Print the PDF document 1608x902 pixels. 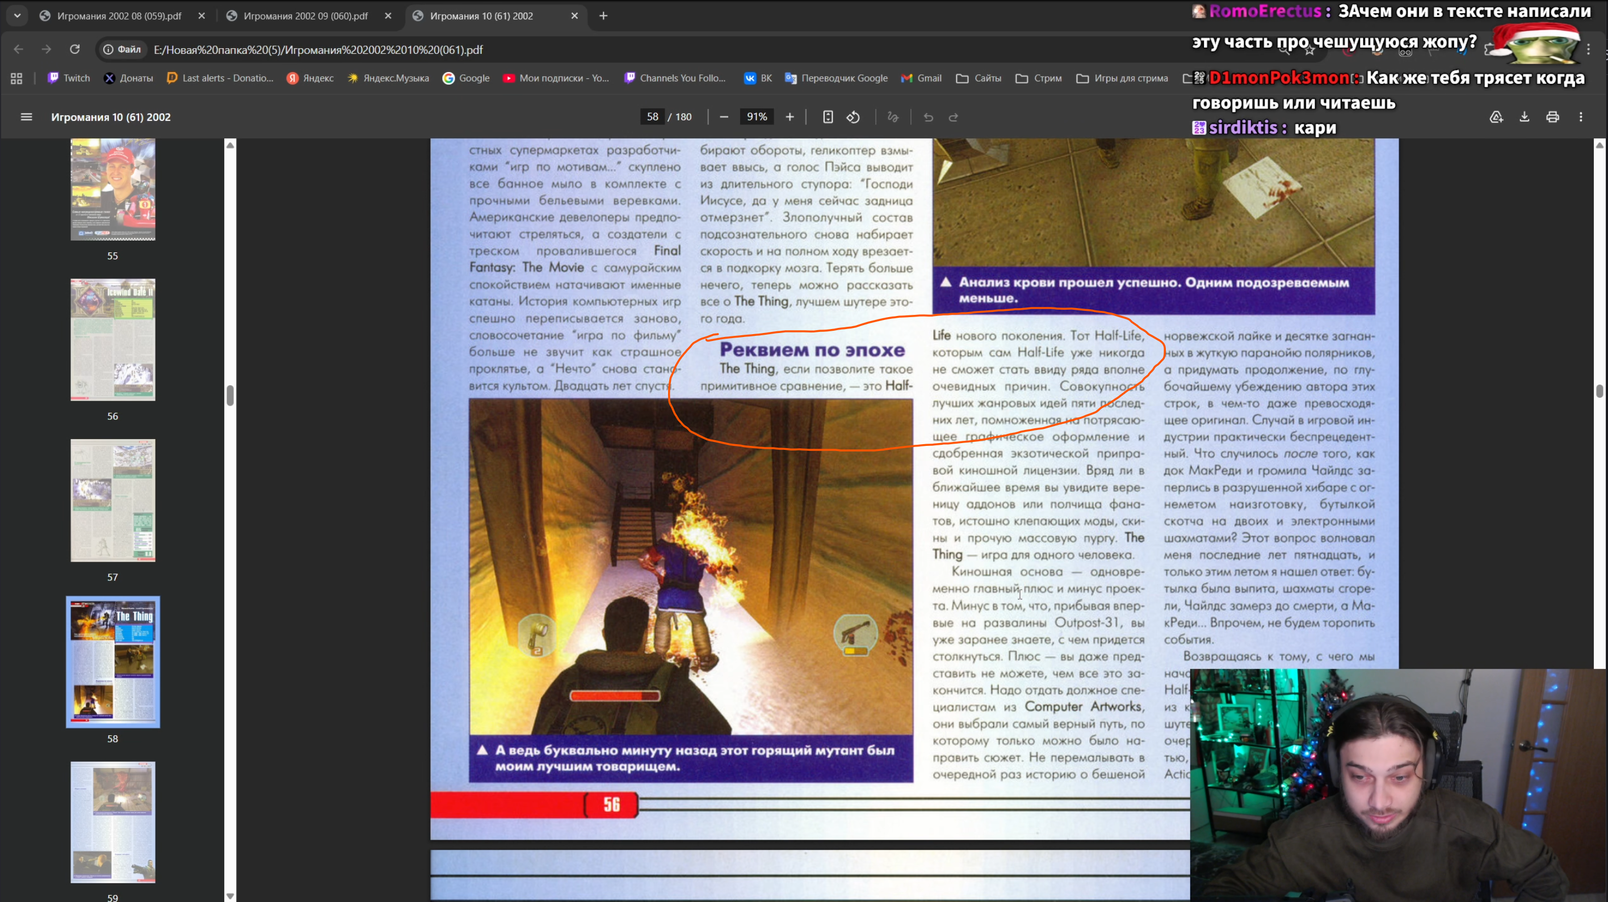(1552, 117)
